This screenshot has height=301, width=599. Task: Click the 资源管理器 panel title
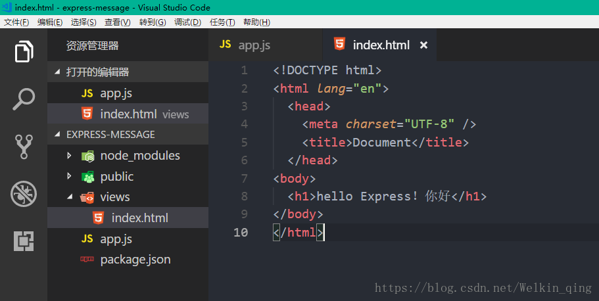(x=93, y=46)
